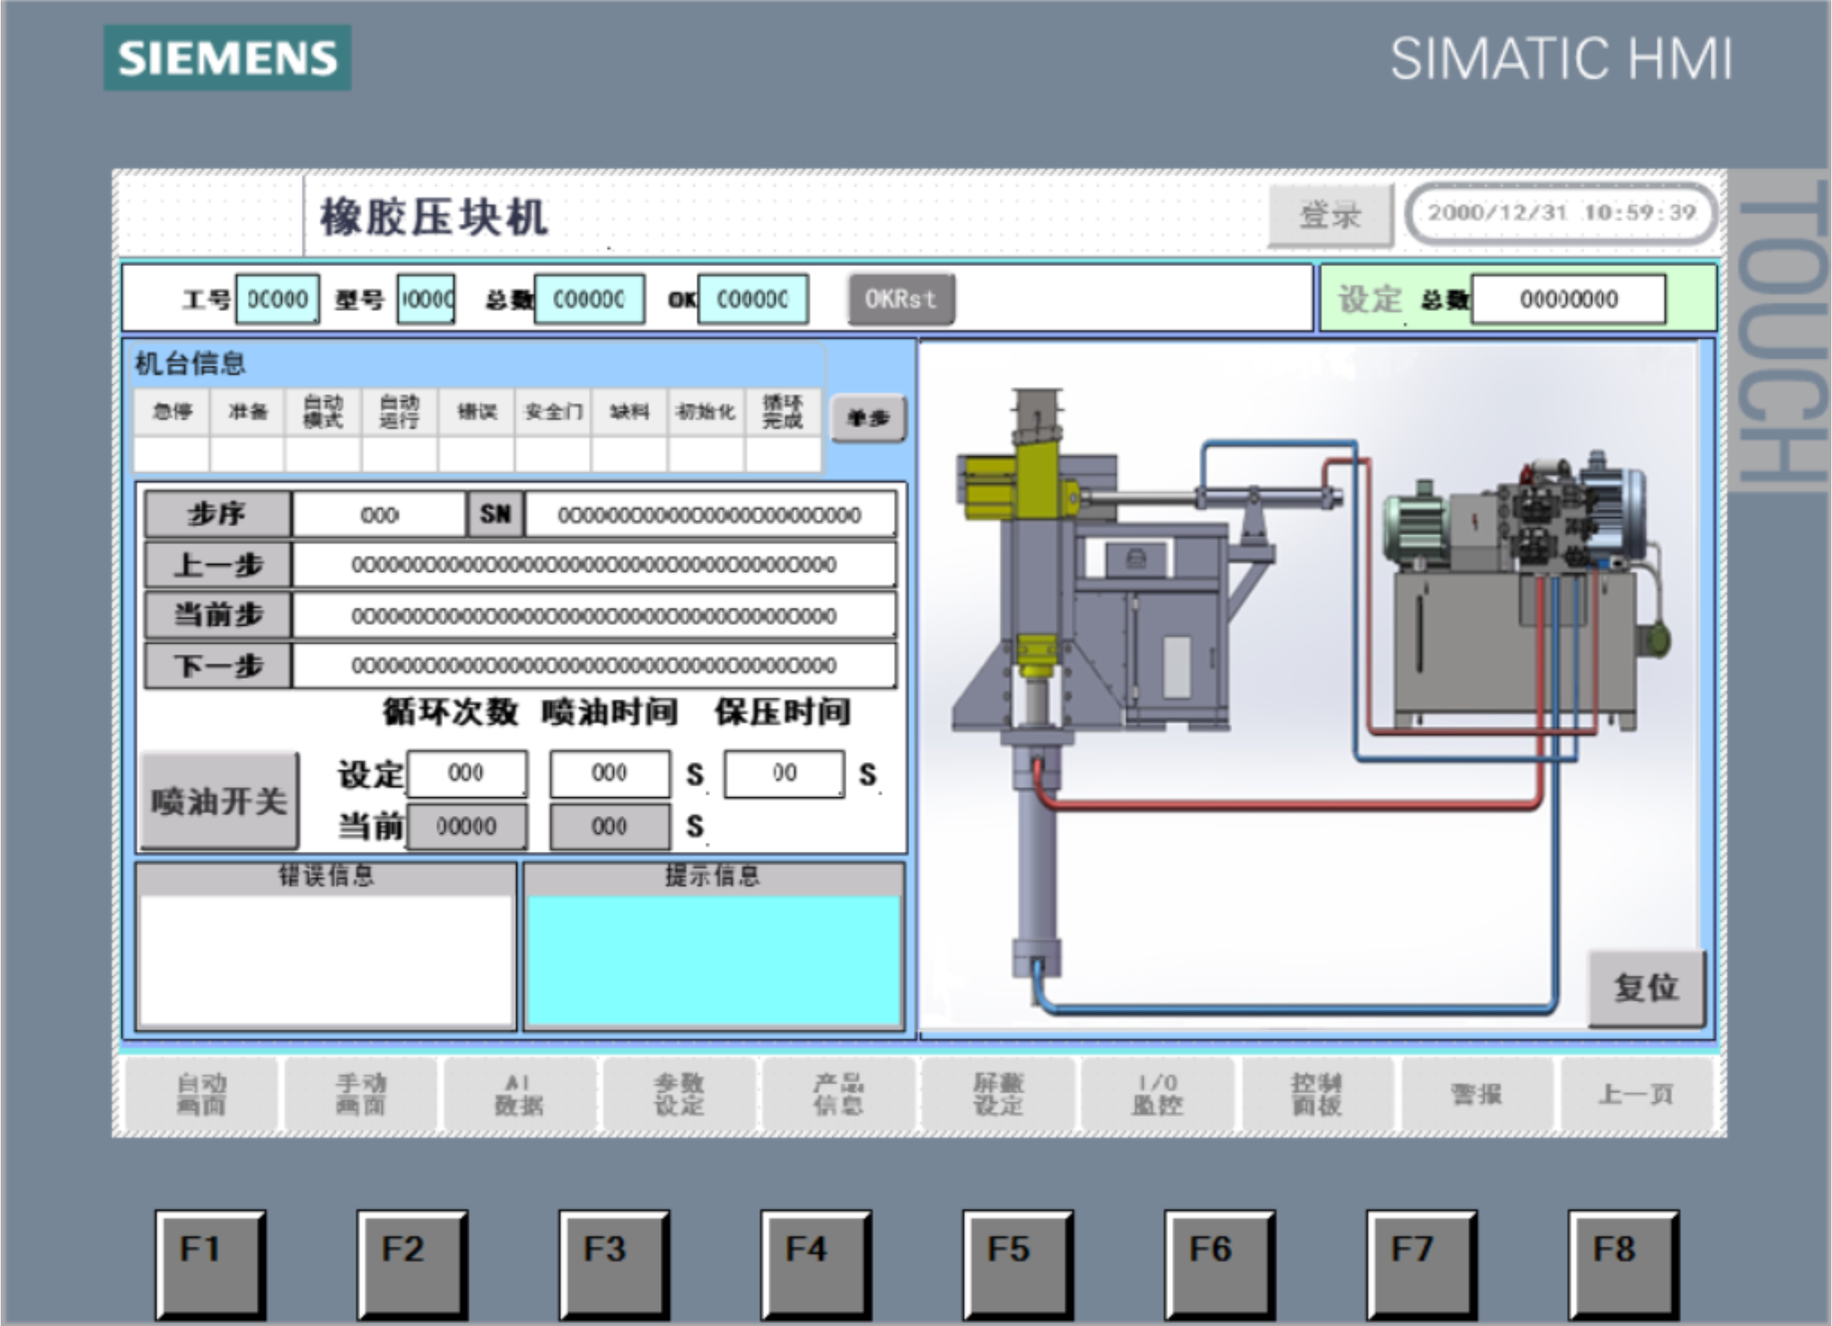Click the 保压时间 set value field
The height and width of the screenshot is (1326, 1832).
[x=783, y=773]
